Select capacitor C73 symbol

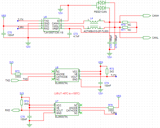[70, 34]
